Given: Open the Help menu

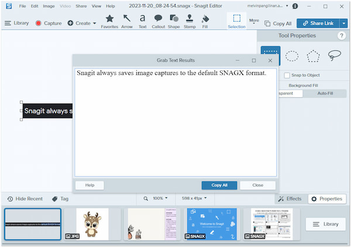Looking at the screenshot, I should click(x=111, y=6).
